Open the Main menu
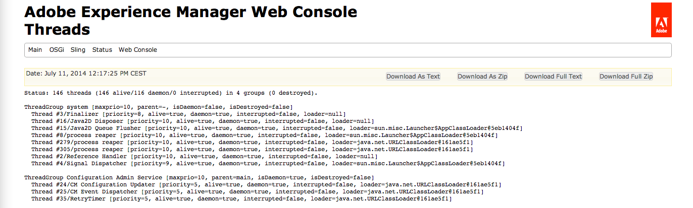The height and width of the screenshot is (208, 693). pos(35,50)
